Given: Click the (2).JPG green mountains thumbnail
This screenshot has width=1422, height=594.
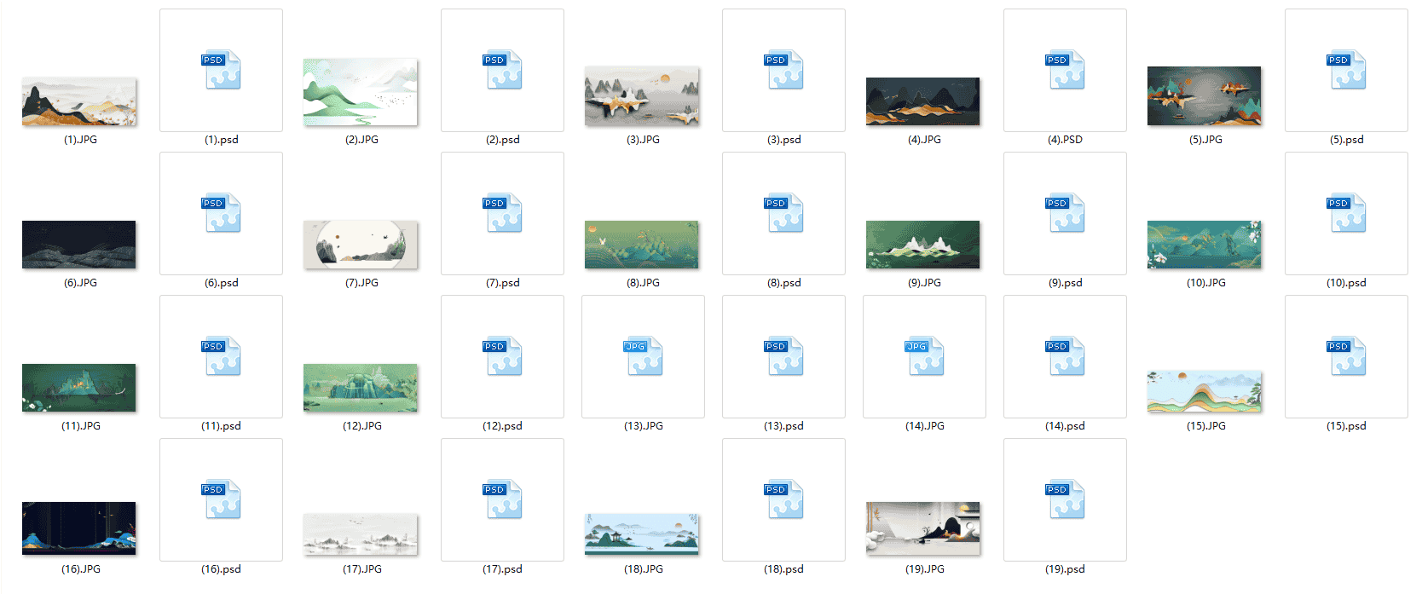Looking at the screenshot, I should (361, 92).
